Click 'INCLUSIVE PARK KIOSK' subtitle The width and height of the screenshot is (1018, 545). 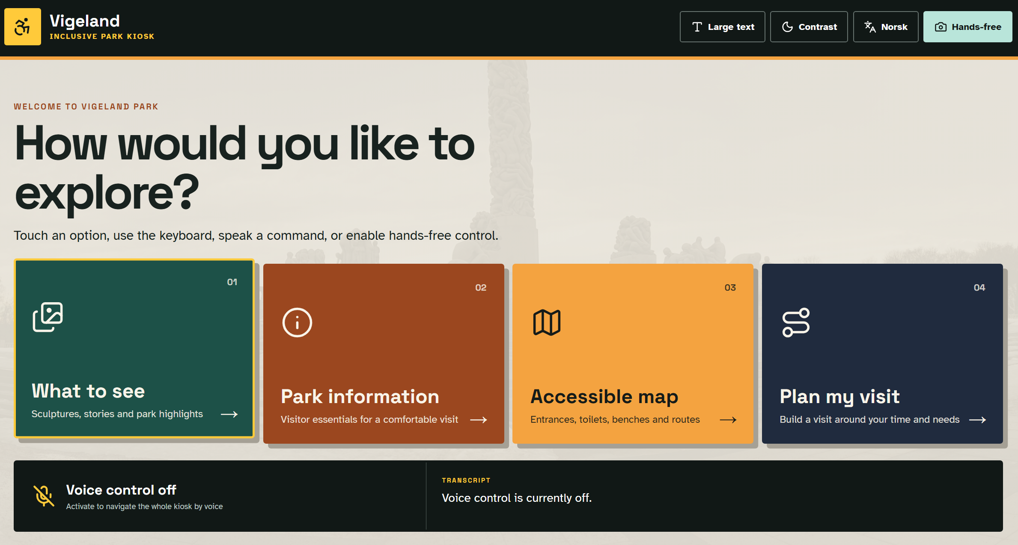point(102,37)
